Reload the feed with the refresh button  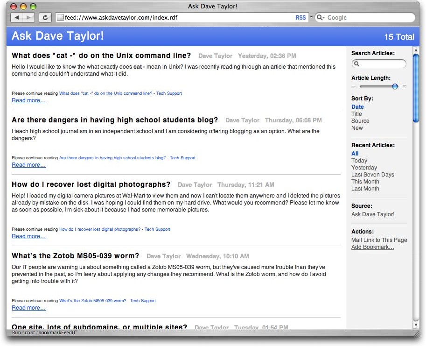[45, 18]
